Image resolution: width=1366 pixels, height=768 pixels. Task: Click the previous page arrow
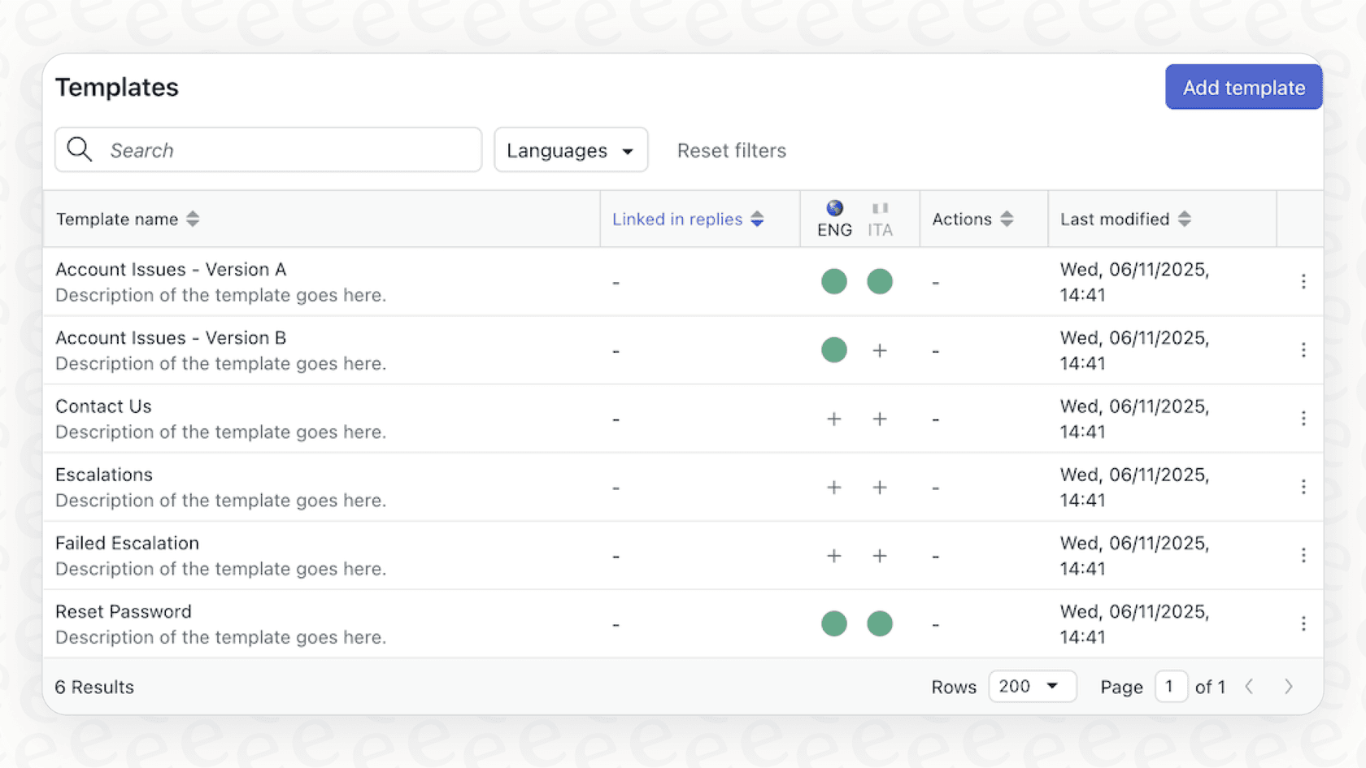pyautogui.click(x=1249, y=687)
